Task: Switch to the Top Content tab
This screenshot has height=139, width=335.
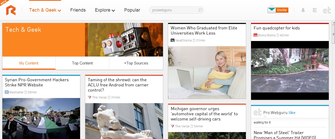Action: (82, 63)
